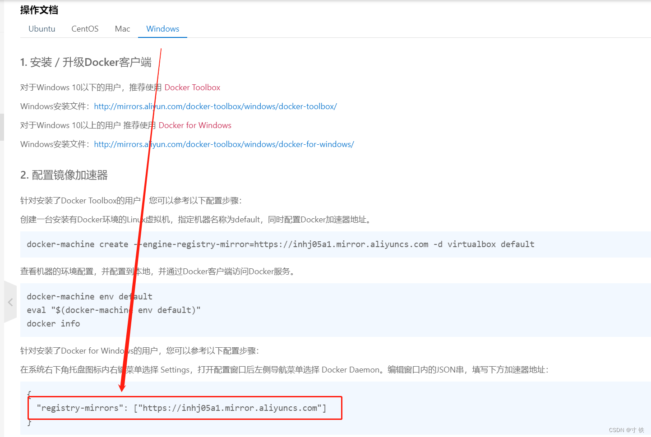Follow the docker-toolbox mirror download URL
This screenshot has height=437, width=651.
coord(215,106)
